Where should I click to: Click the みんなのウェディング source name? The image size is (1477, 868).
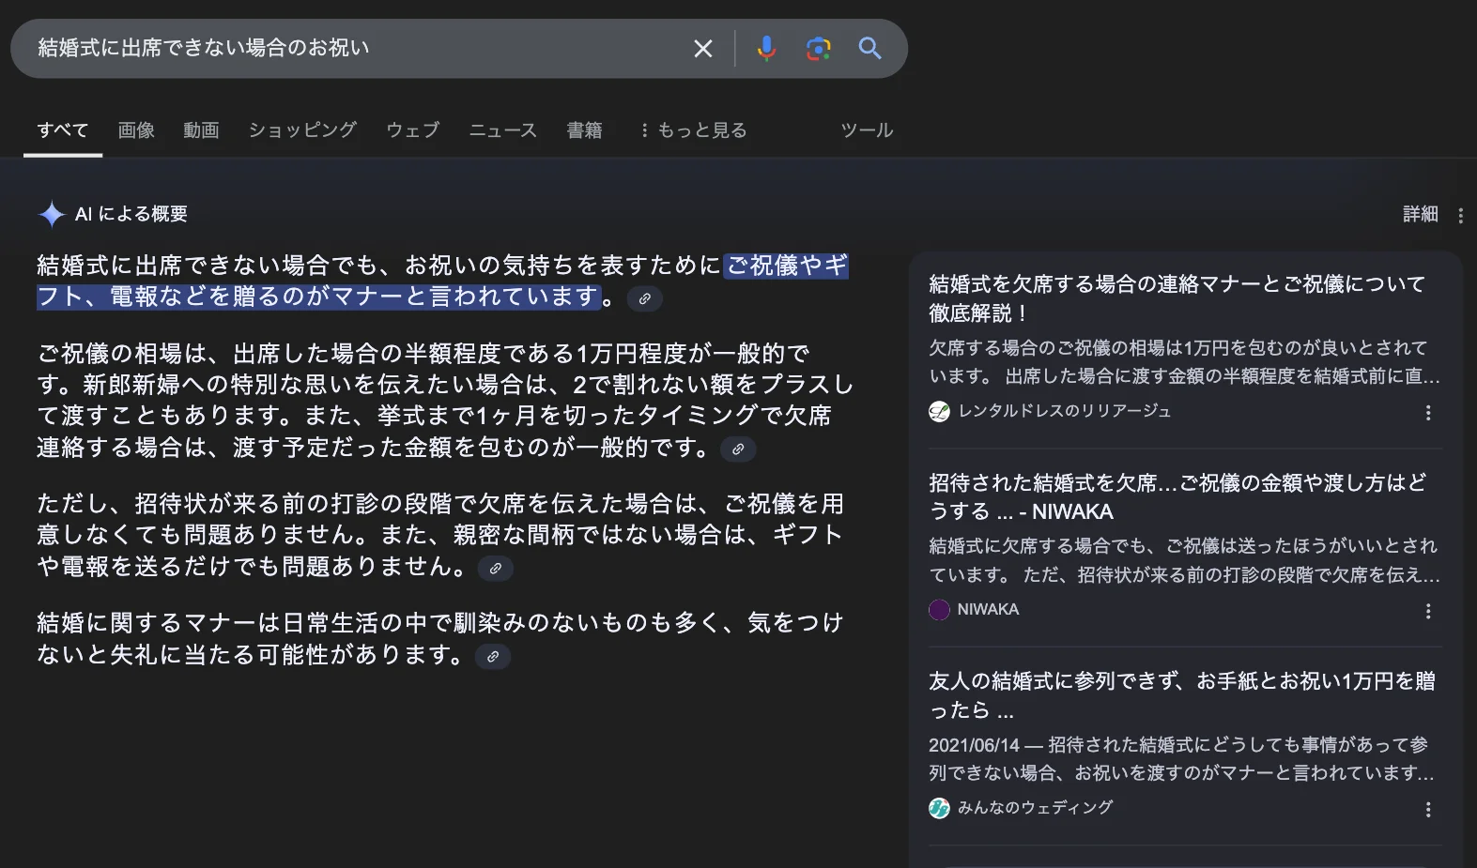(1035, 807)
